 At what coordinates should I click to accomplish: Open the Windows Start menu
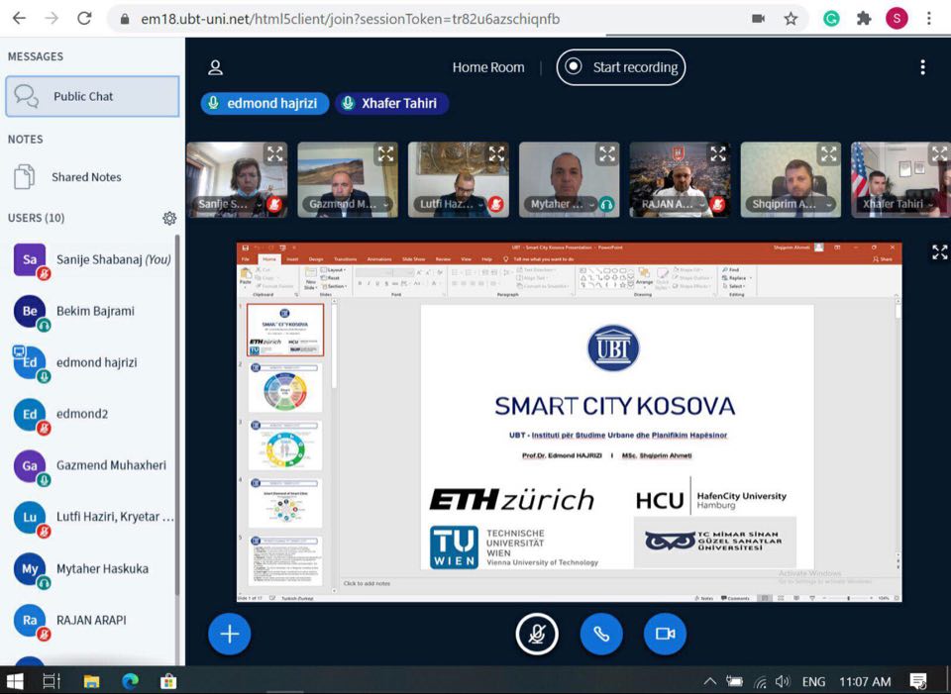tap(15, 681)
